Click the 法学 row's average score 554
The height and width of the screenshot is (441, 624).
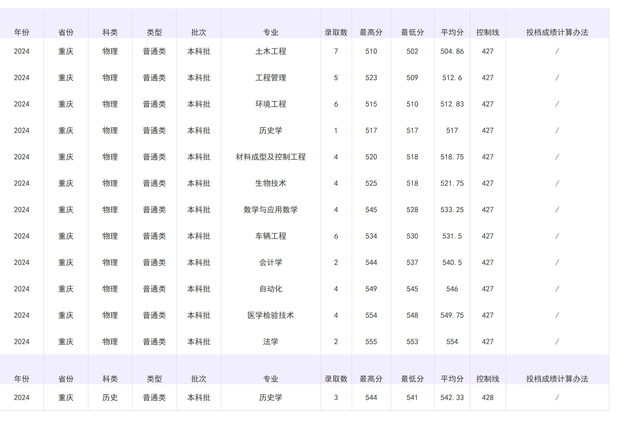(x=452, y=342)
